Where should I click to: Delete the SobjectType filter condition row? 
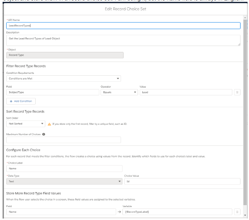(237, 92)
